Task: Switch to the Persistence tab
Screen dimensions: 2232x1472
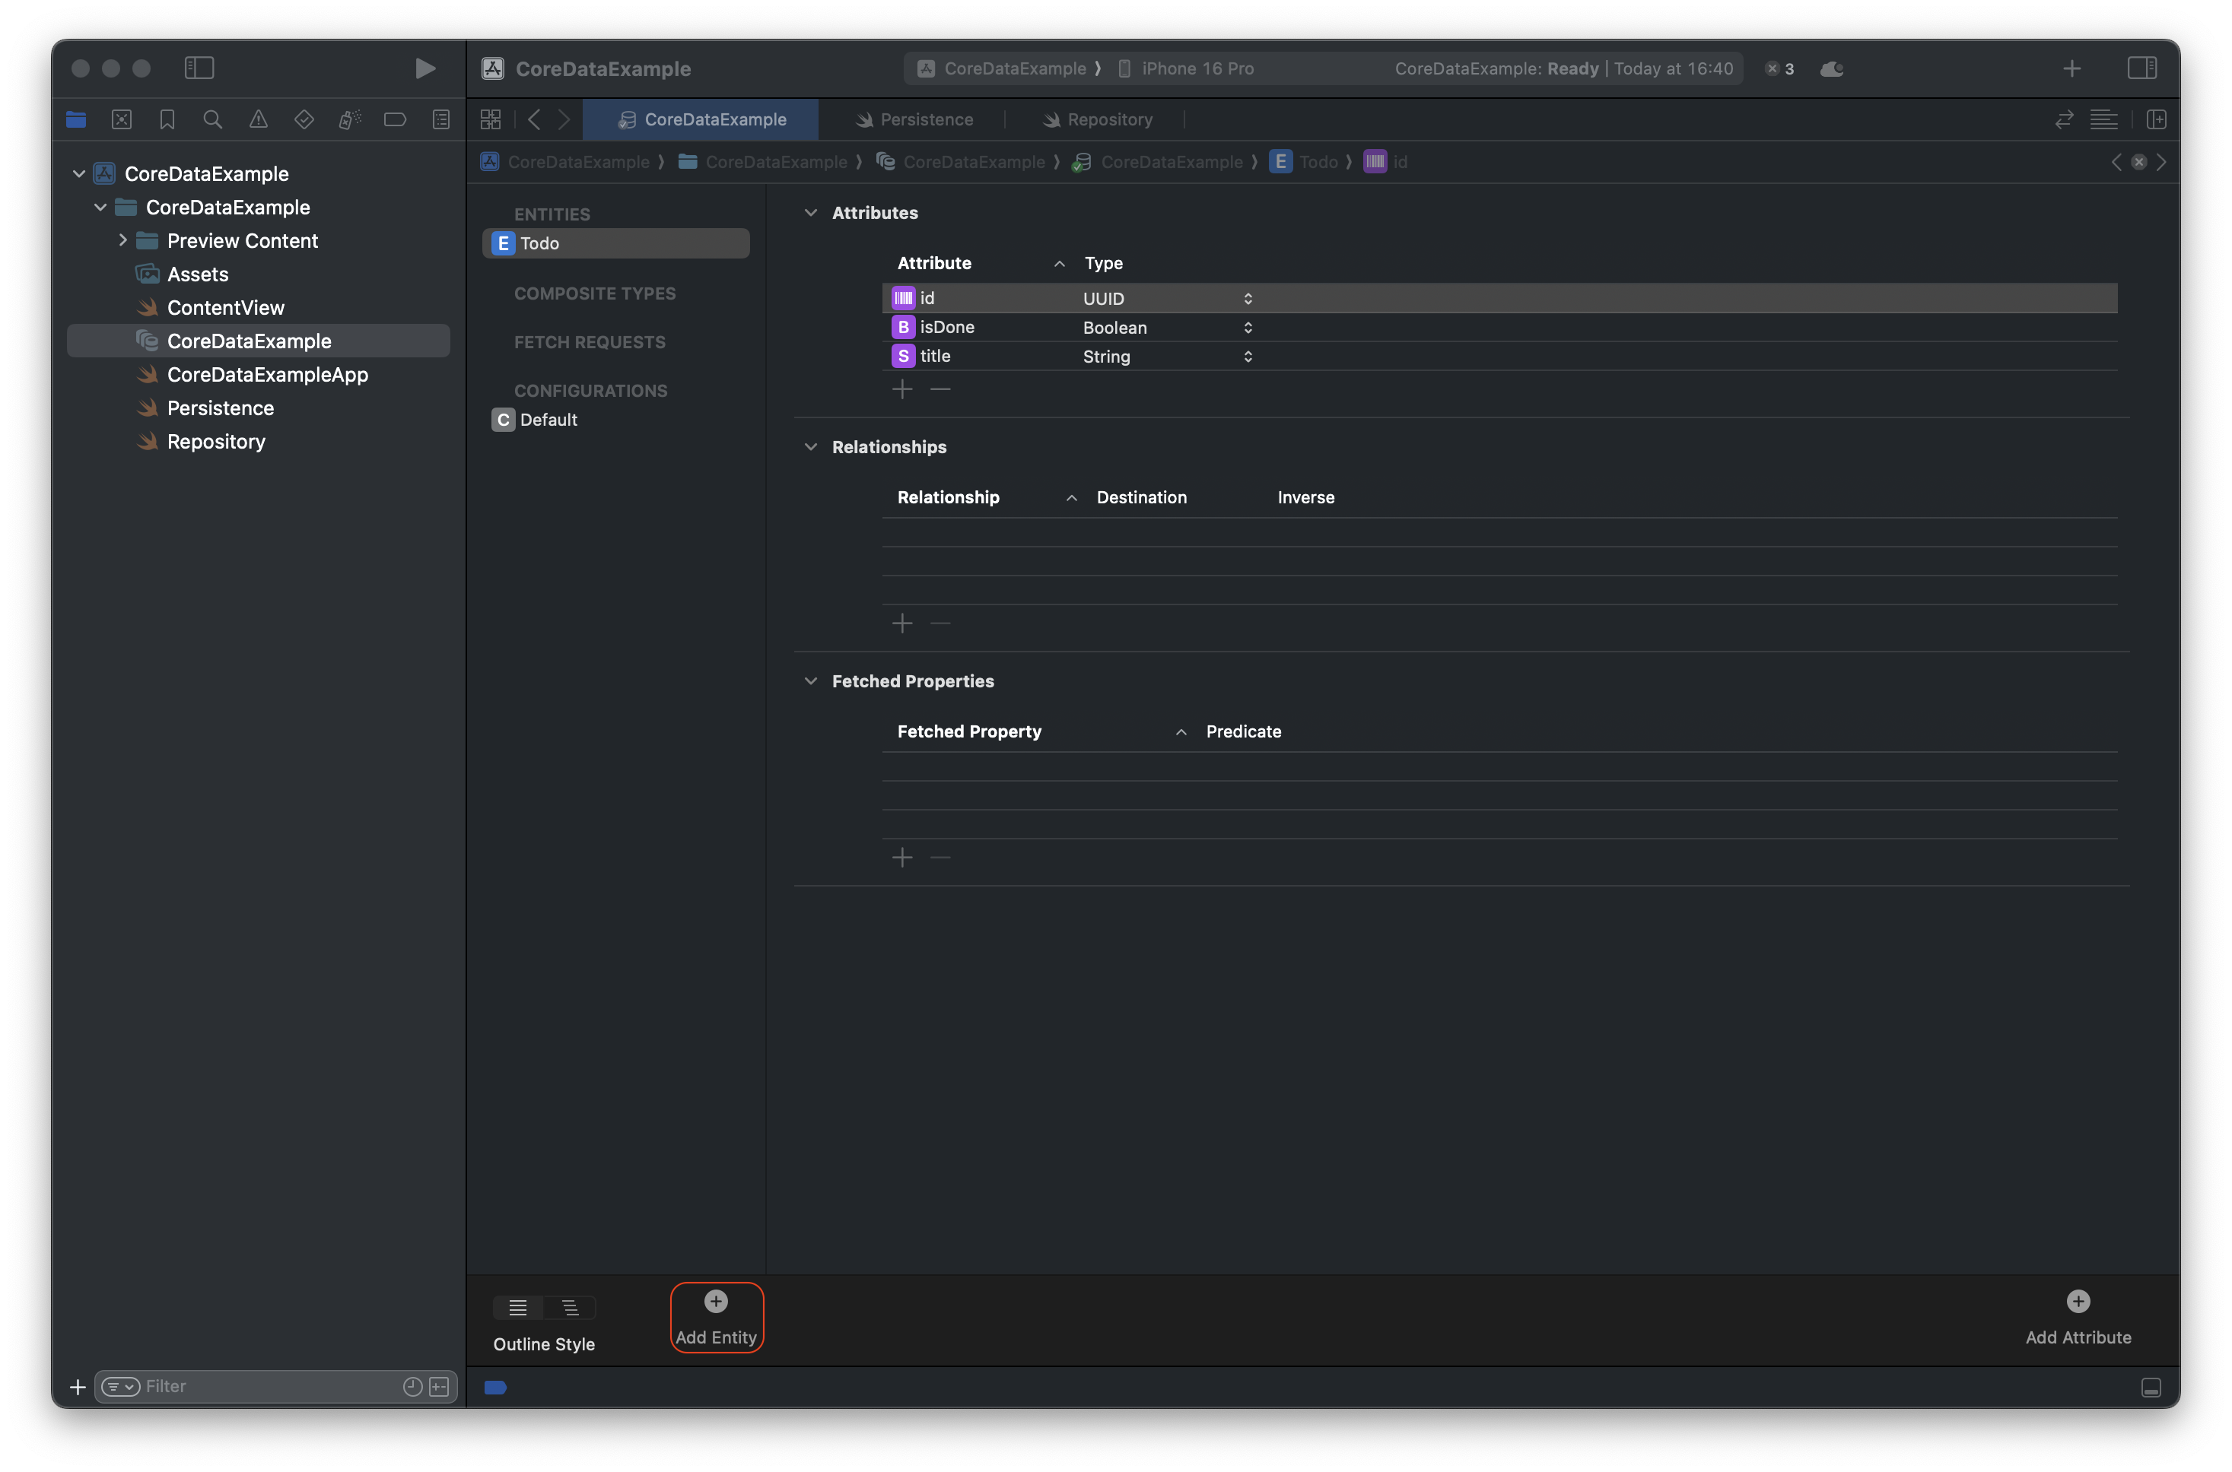Action: tap(914, 119)
